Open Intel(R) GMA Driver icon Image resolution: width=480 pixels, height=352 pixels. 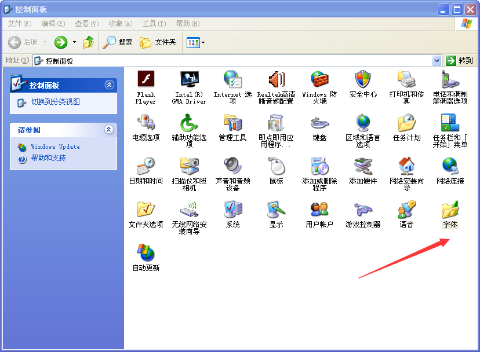coord(189,79)
